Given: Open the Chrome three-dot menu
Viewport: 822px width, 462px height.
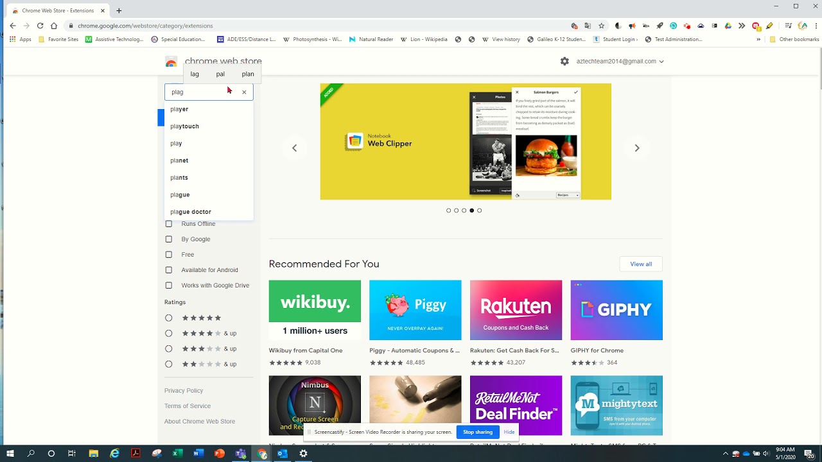Looking at the screenshot, I should (x=816, y=26).
